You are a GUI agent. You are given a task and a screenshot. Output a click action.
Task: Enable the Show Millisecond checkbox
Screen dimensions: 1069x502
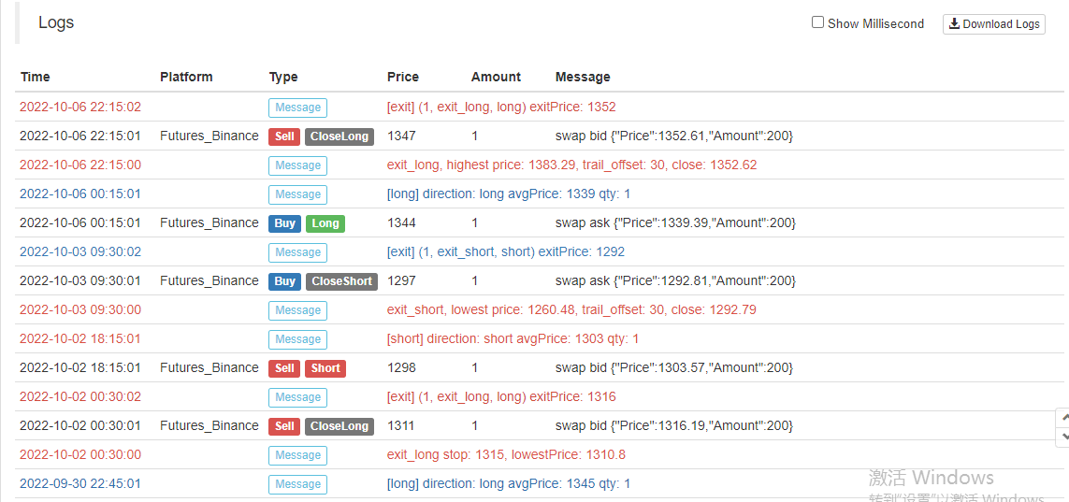pyautogui.click(x=817, y=22)
